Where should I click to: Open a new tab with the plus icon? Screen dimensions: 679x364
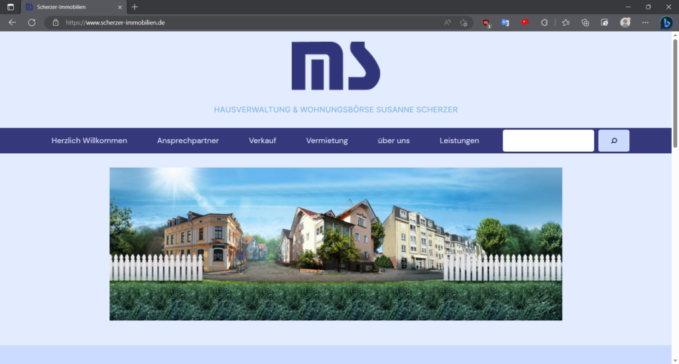(x=134, y=7)
